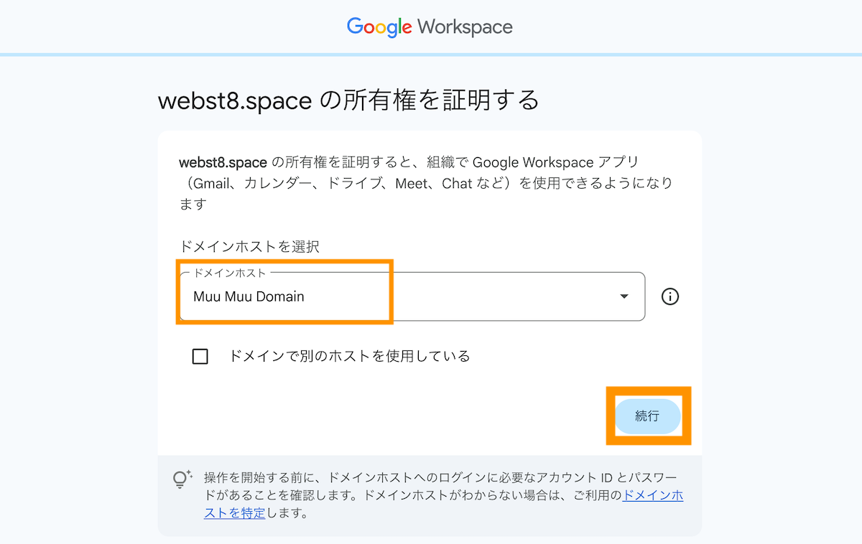Open the ドメインホスト dropdown showing Muu Muu Domain
This screenshot has height=544, width=862.
point(412,296)
